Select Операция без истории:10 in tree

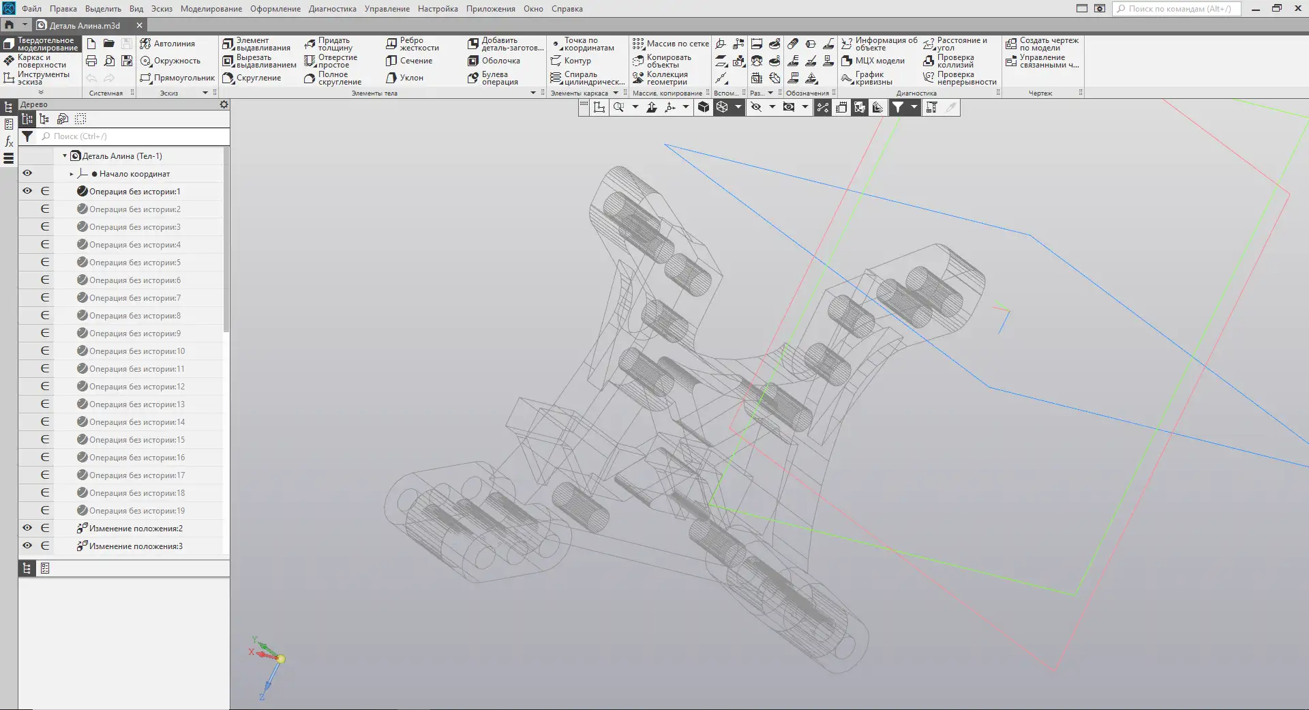(x=138, y=351)
